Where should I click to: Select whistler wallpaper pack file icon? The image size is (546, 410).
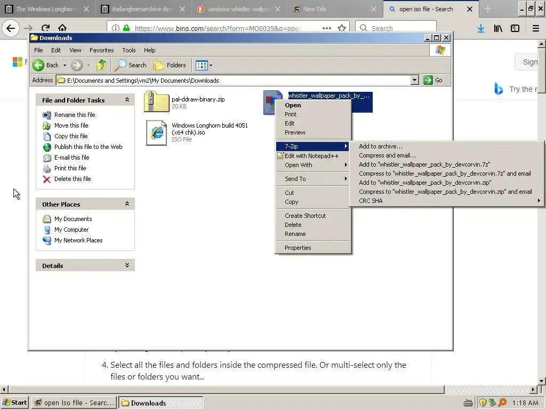pyautogui.click(x=272, y=102)
